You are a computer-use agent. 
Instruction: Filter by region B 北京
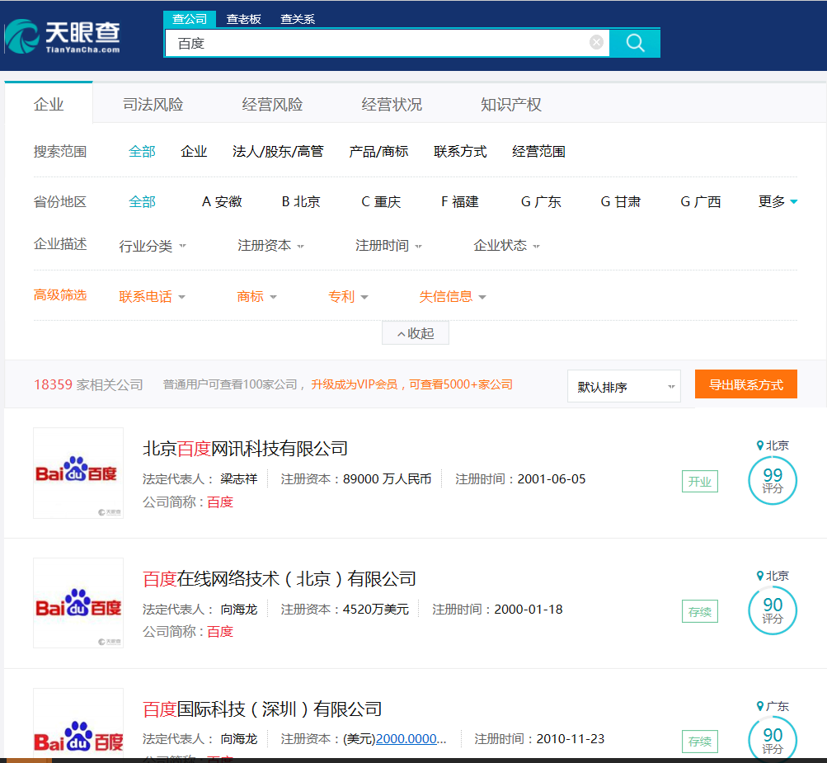(301, 201)
